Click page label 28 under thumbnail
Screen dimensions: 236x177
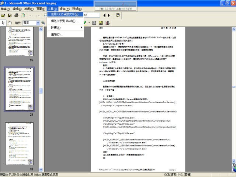click(31, 169)
